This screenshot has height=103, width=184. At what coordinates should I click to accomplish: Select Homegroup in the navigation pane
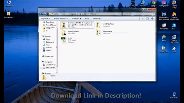coord(48,56)
